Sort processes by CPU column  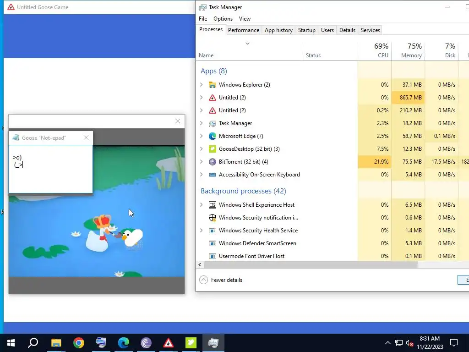(x=375, y=50)
